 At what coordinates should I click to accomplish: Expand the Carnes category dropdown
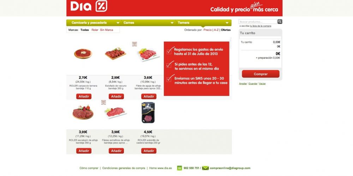click(172, 23)
